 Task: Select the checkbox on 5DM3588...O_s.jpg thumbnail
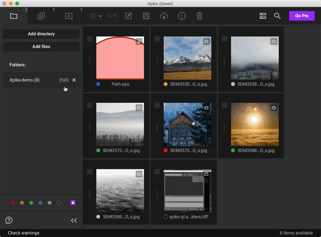pos(224,105)
